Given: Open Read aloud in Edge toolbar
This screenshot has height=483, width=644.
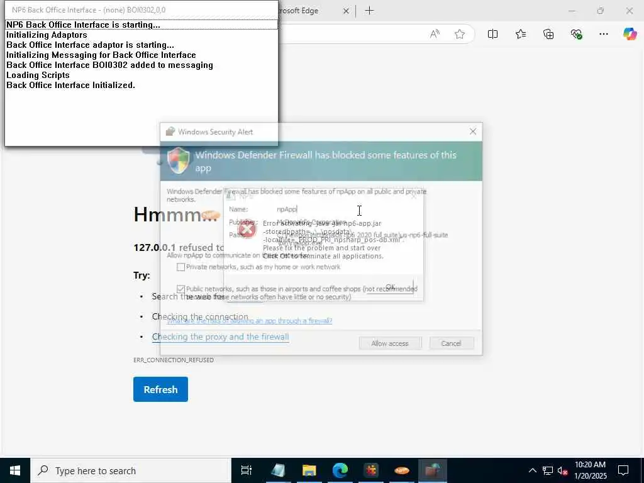Looking at the screenshot, I should [x=435, y=34].
